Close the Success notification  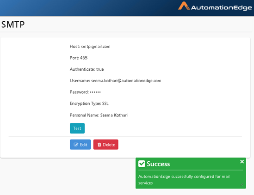click(242, 162)
